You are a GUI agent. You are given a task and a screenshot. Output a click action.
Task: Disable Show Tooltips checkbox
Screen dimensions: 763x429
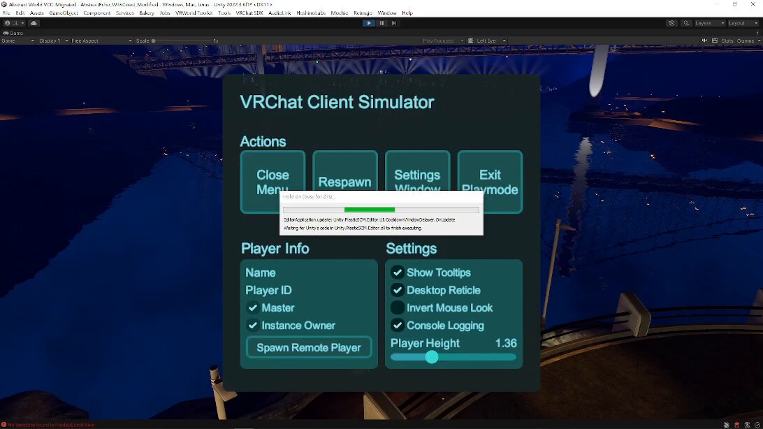tap(398, 272)
